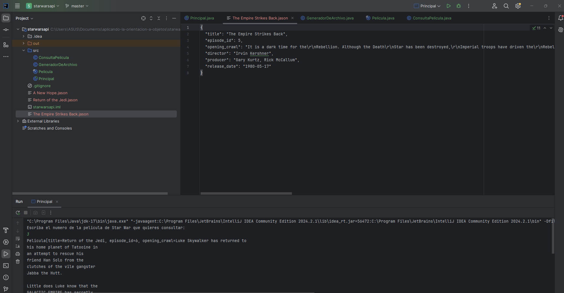Open the Git tool window

click(6, 289)
